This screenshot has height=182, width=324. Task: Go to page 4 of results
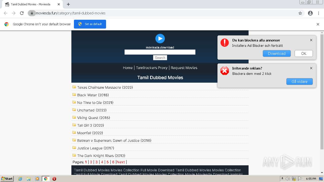click(x=102, y=162)
